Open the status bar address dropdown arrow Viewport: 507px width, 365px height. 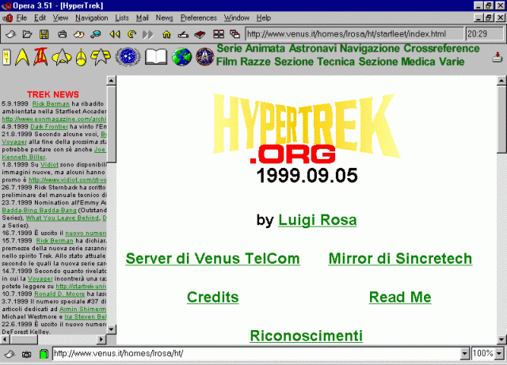464,354
